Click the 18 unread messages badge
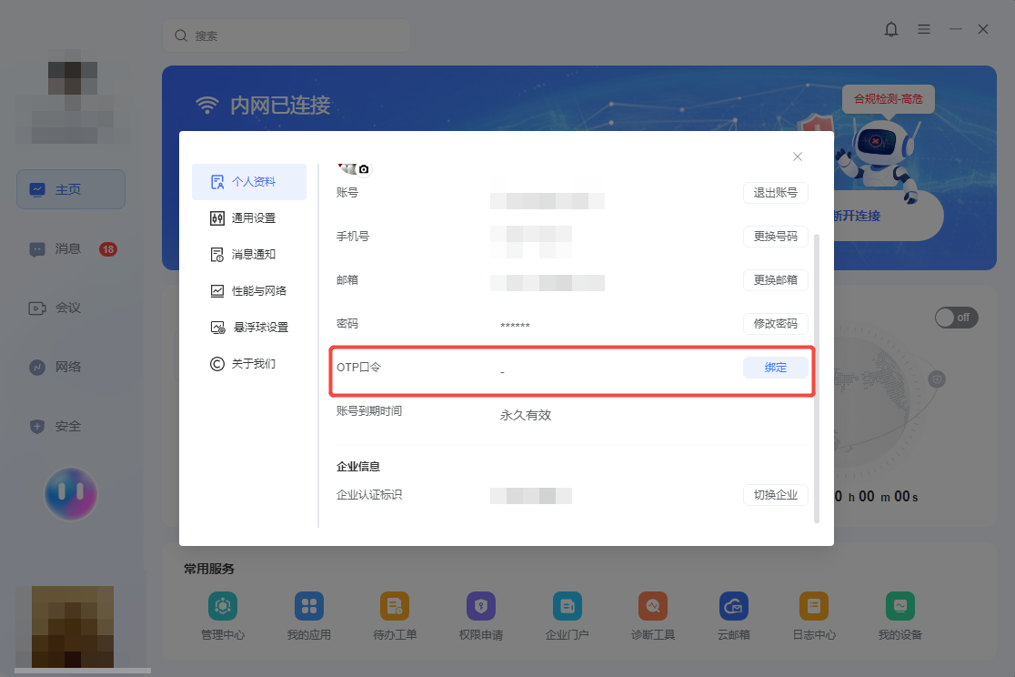 click(107, 249)
